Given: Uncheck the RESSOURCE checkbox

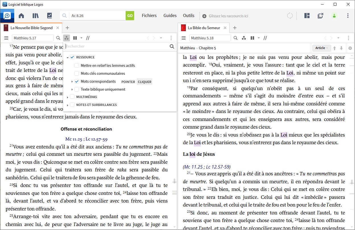Looking at the screenshot, I should pyautogui.click(x=72, y=57).
